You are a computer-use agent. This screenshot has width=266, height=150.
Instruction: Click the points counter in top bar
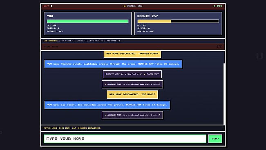tap(218, 6)
